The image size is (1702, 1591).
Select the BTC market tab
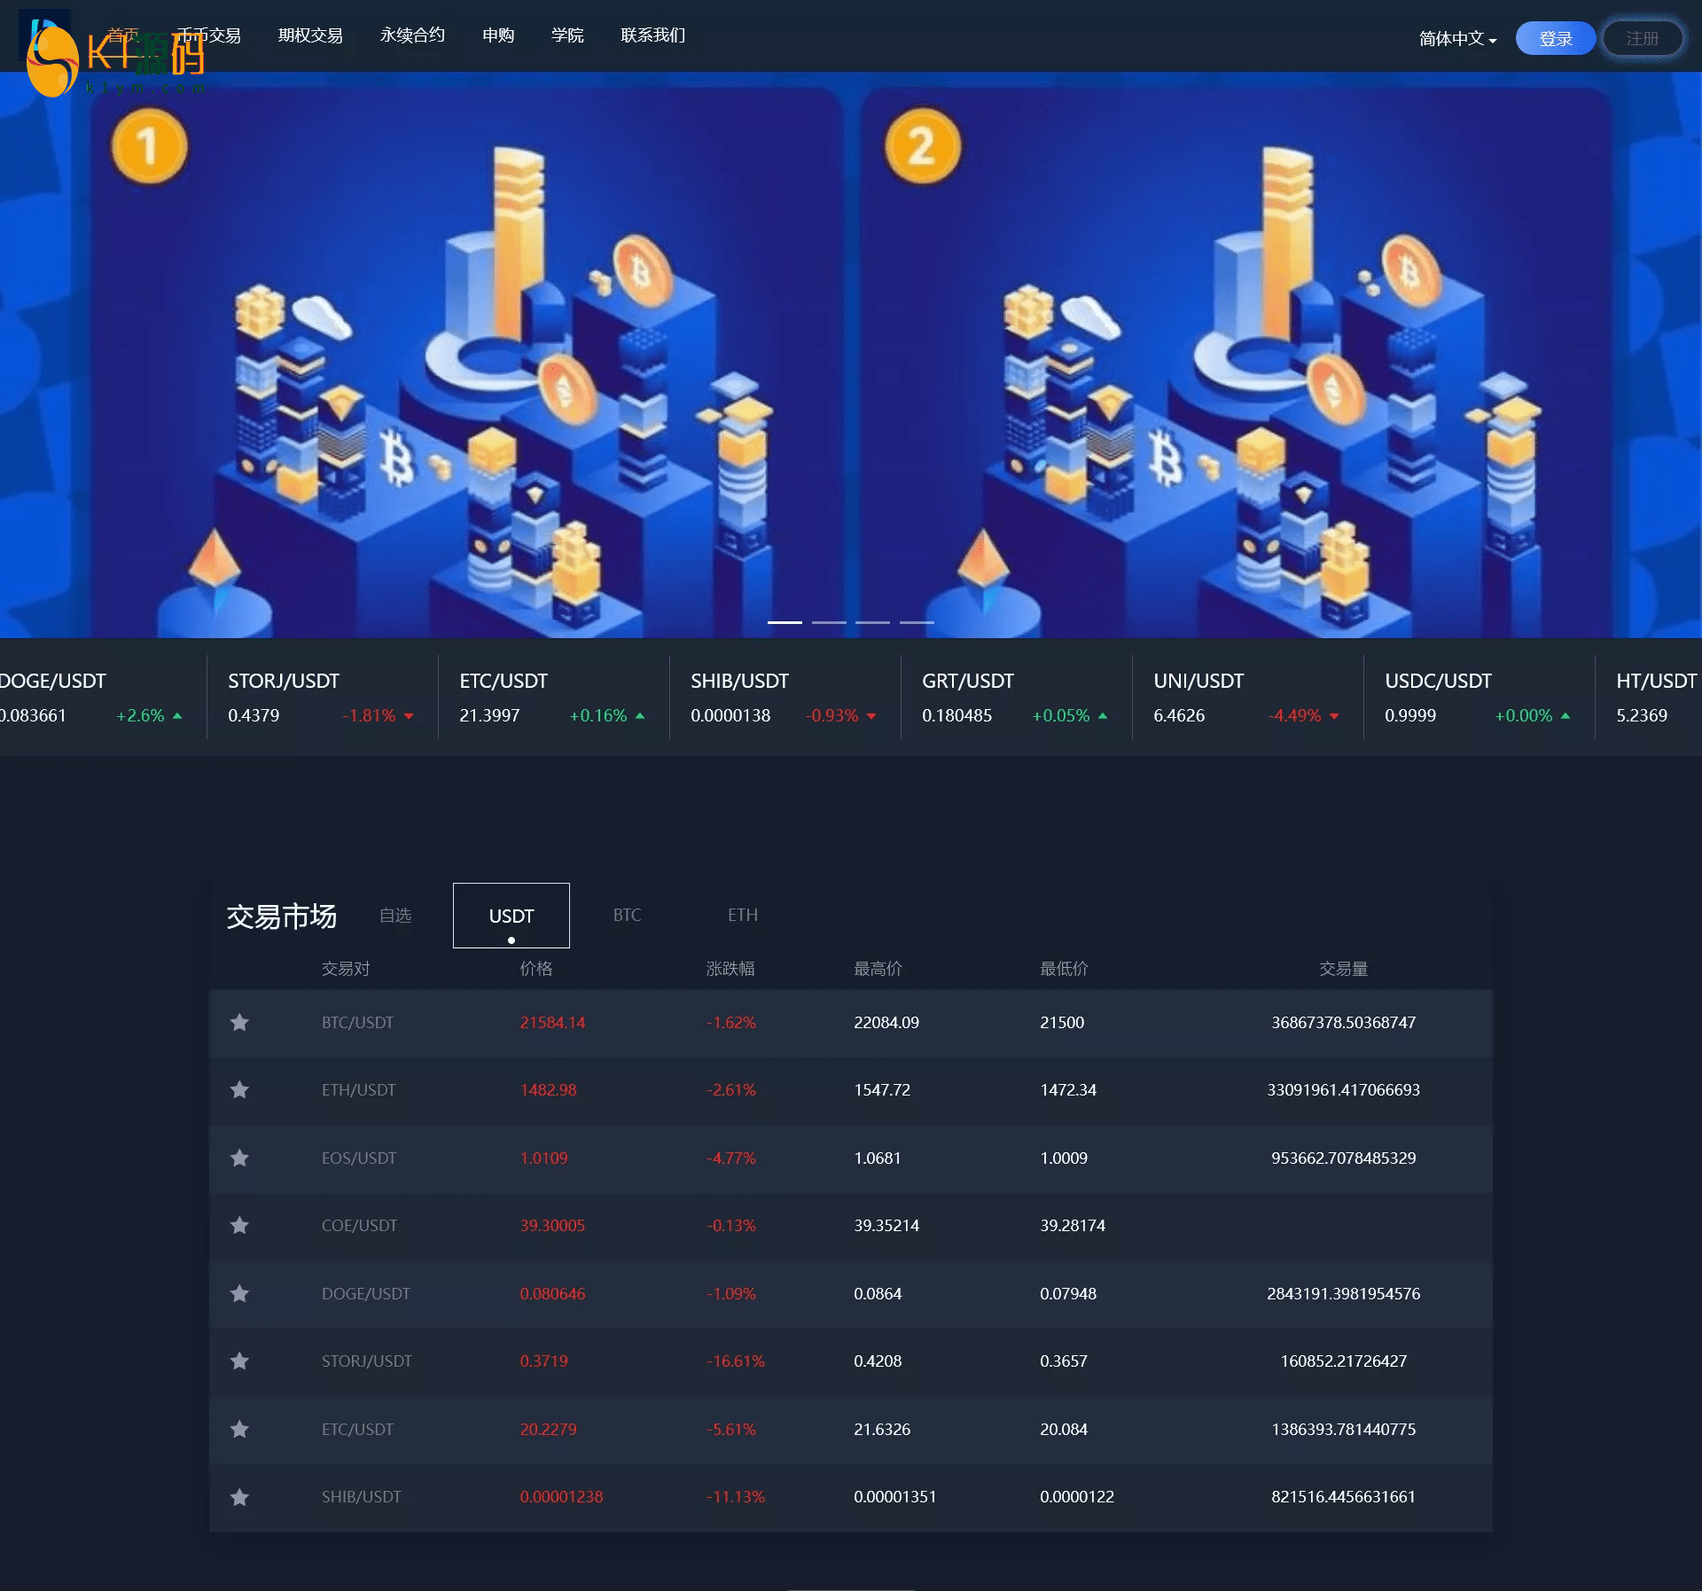[x=627, y=915]
